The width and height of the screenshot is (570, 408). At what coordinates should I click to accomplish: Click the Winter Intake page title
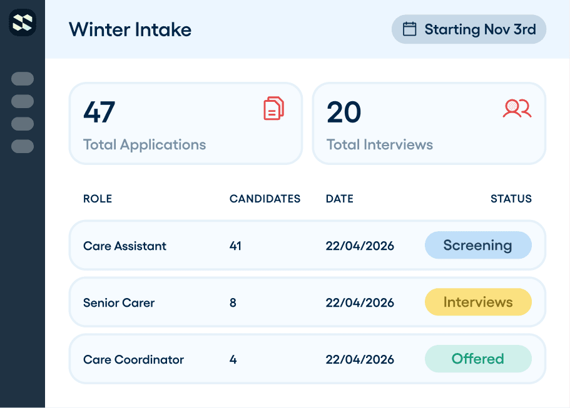[130, 29]
